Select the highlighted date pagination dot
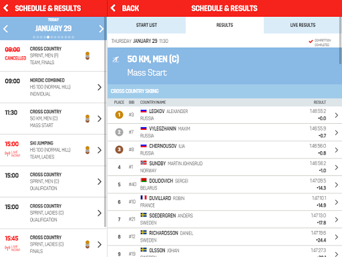Image resolution: width=342 pixels, height=257 pixels. click(x=48, y=37)
